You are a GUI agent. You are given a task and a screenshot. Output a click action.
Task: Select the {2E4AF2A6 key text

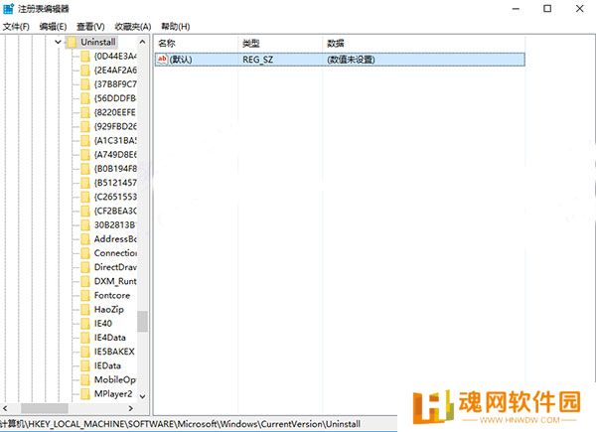click(x=115, y=71)
